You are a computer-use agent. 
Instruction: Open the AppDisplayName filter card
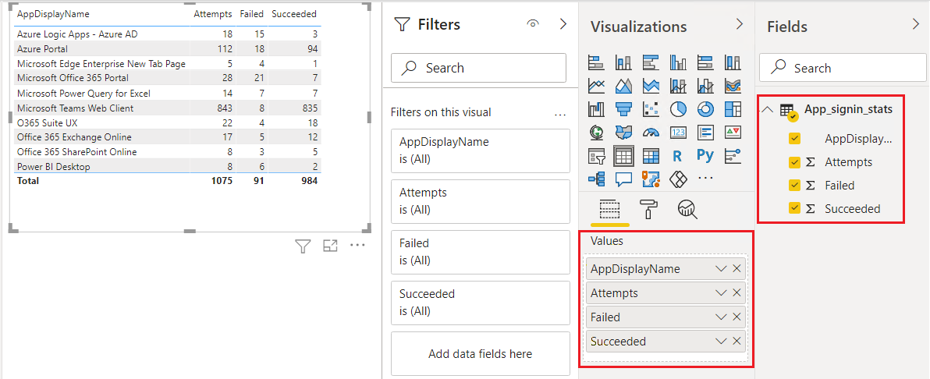pyautogui.click(x=481, y=151)
